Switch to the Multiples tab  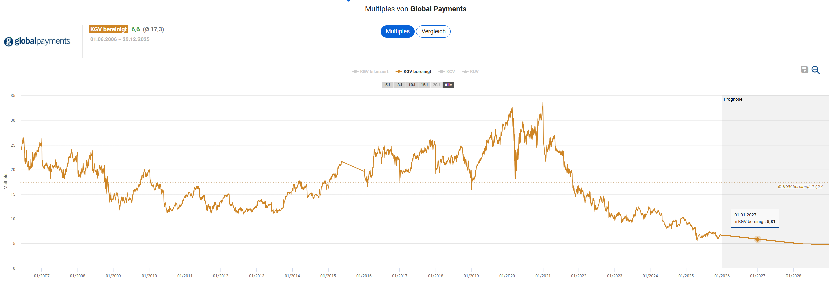tap(397, 31)
